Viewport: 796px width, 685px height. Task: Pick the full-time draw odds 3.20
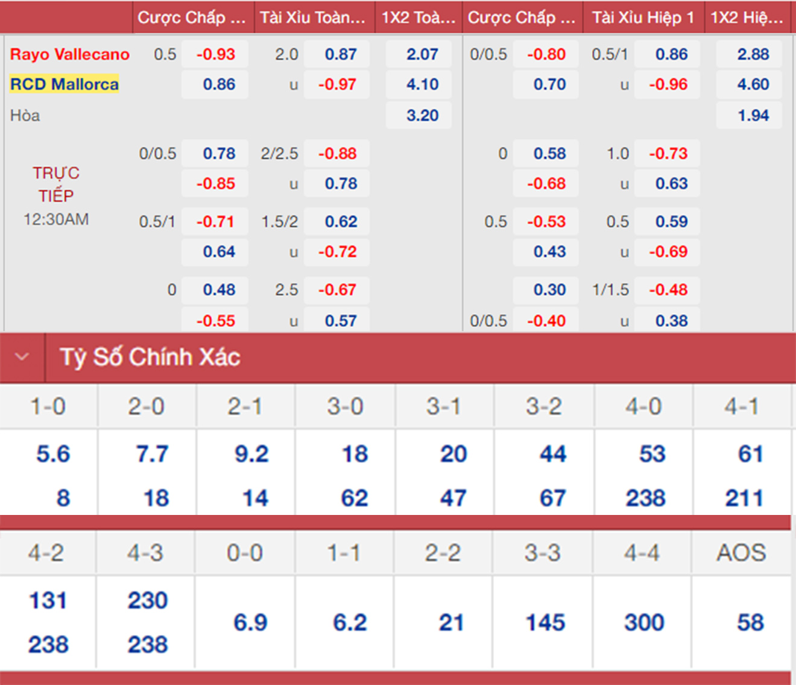pyautogui.click(x=421, y=115)
